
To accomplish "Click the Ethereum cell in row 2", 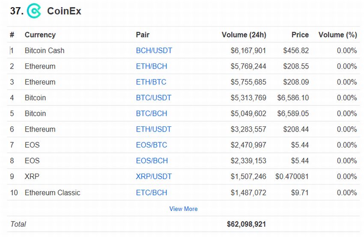I will pyautogui.click(x=40, y=66).
